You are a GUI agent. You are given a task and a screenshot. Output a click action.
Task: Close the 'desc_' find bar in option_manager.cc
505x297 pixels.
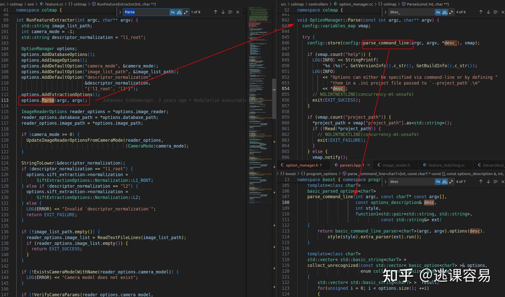click(x=503, y=12)
